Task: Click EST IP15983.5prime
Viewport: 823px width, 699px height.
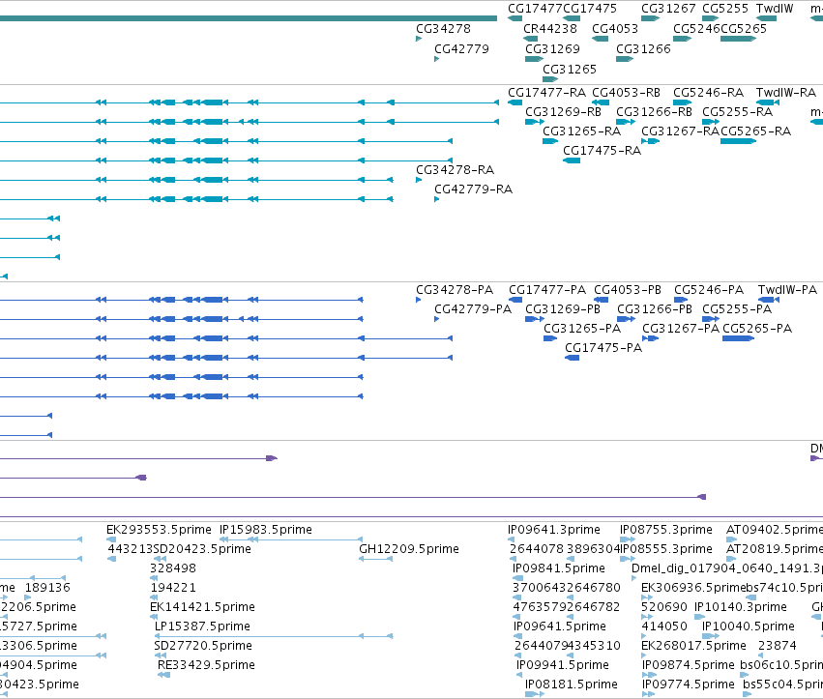Action: tap(266, 530)
